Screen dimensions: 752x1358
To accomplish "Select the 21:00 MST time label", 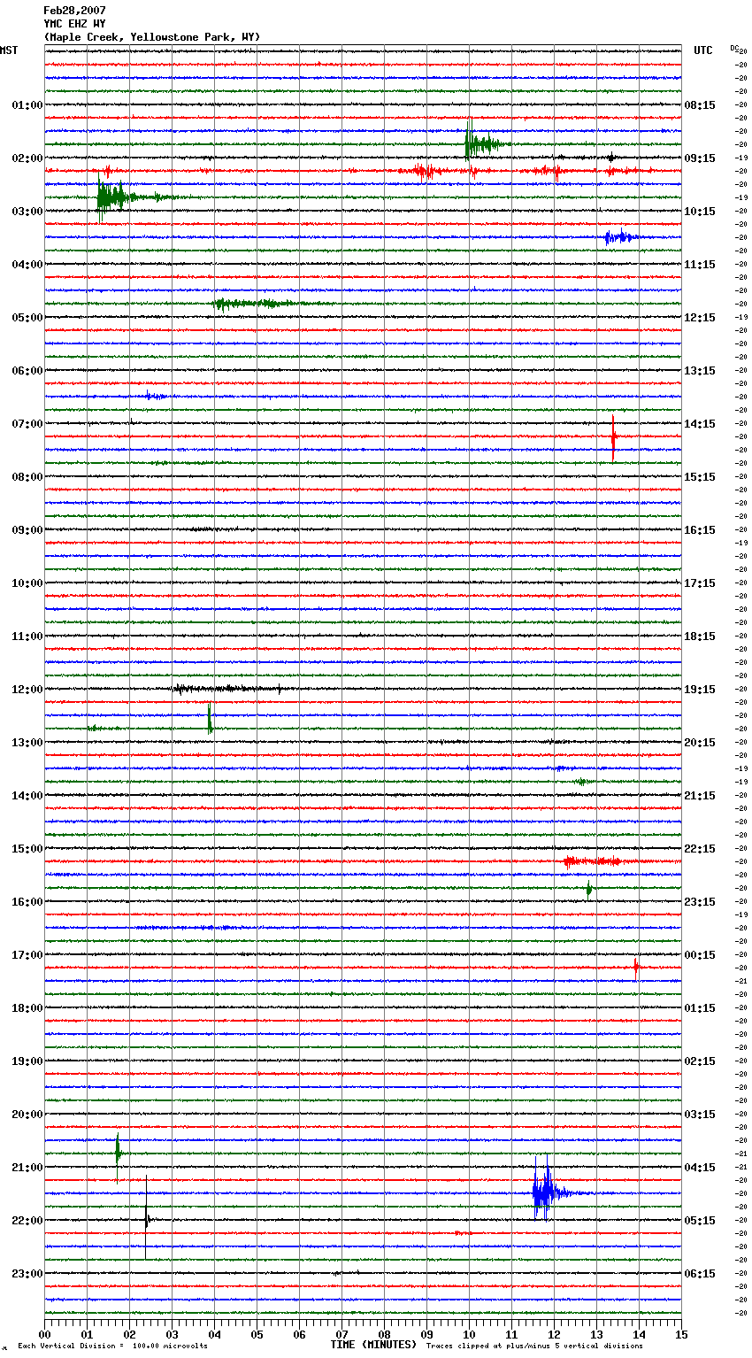I will click(x=27, y=1168).
